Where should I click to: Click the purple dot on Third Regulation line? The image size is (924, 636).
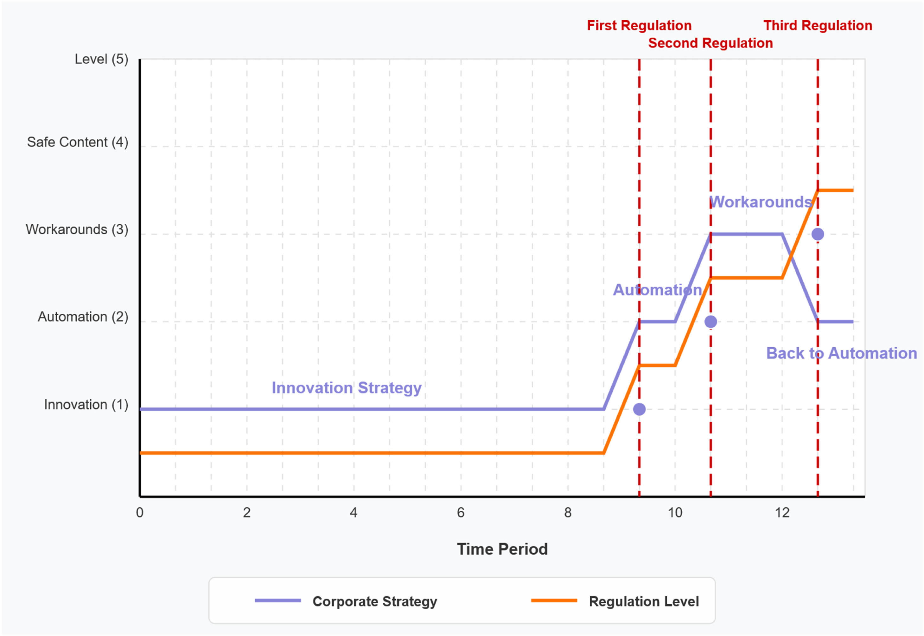(x=818, y=234)
